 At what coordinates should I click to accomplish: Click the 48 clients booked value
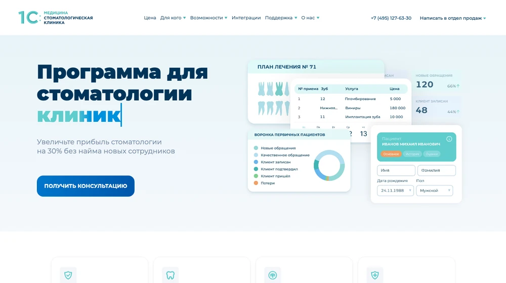click(421, 110)
